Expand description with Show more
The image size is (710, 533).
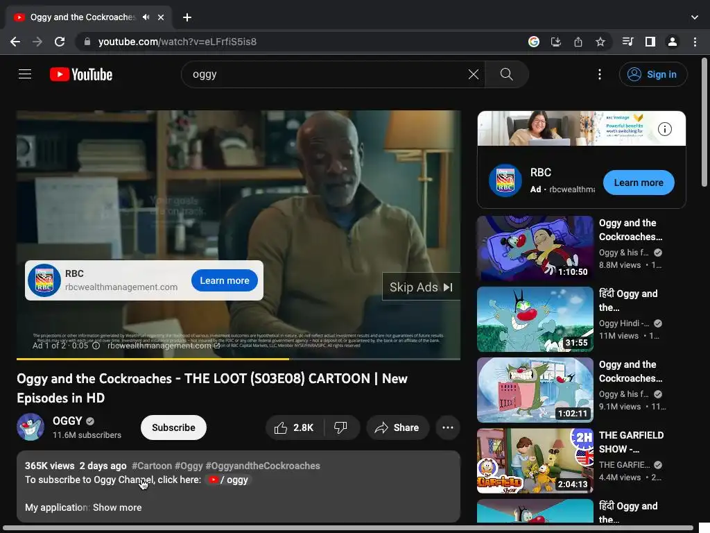click(117, 507)
